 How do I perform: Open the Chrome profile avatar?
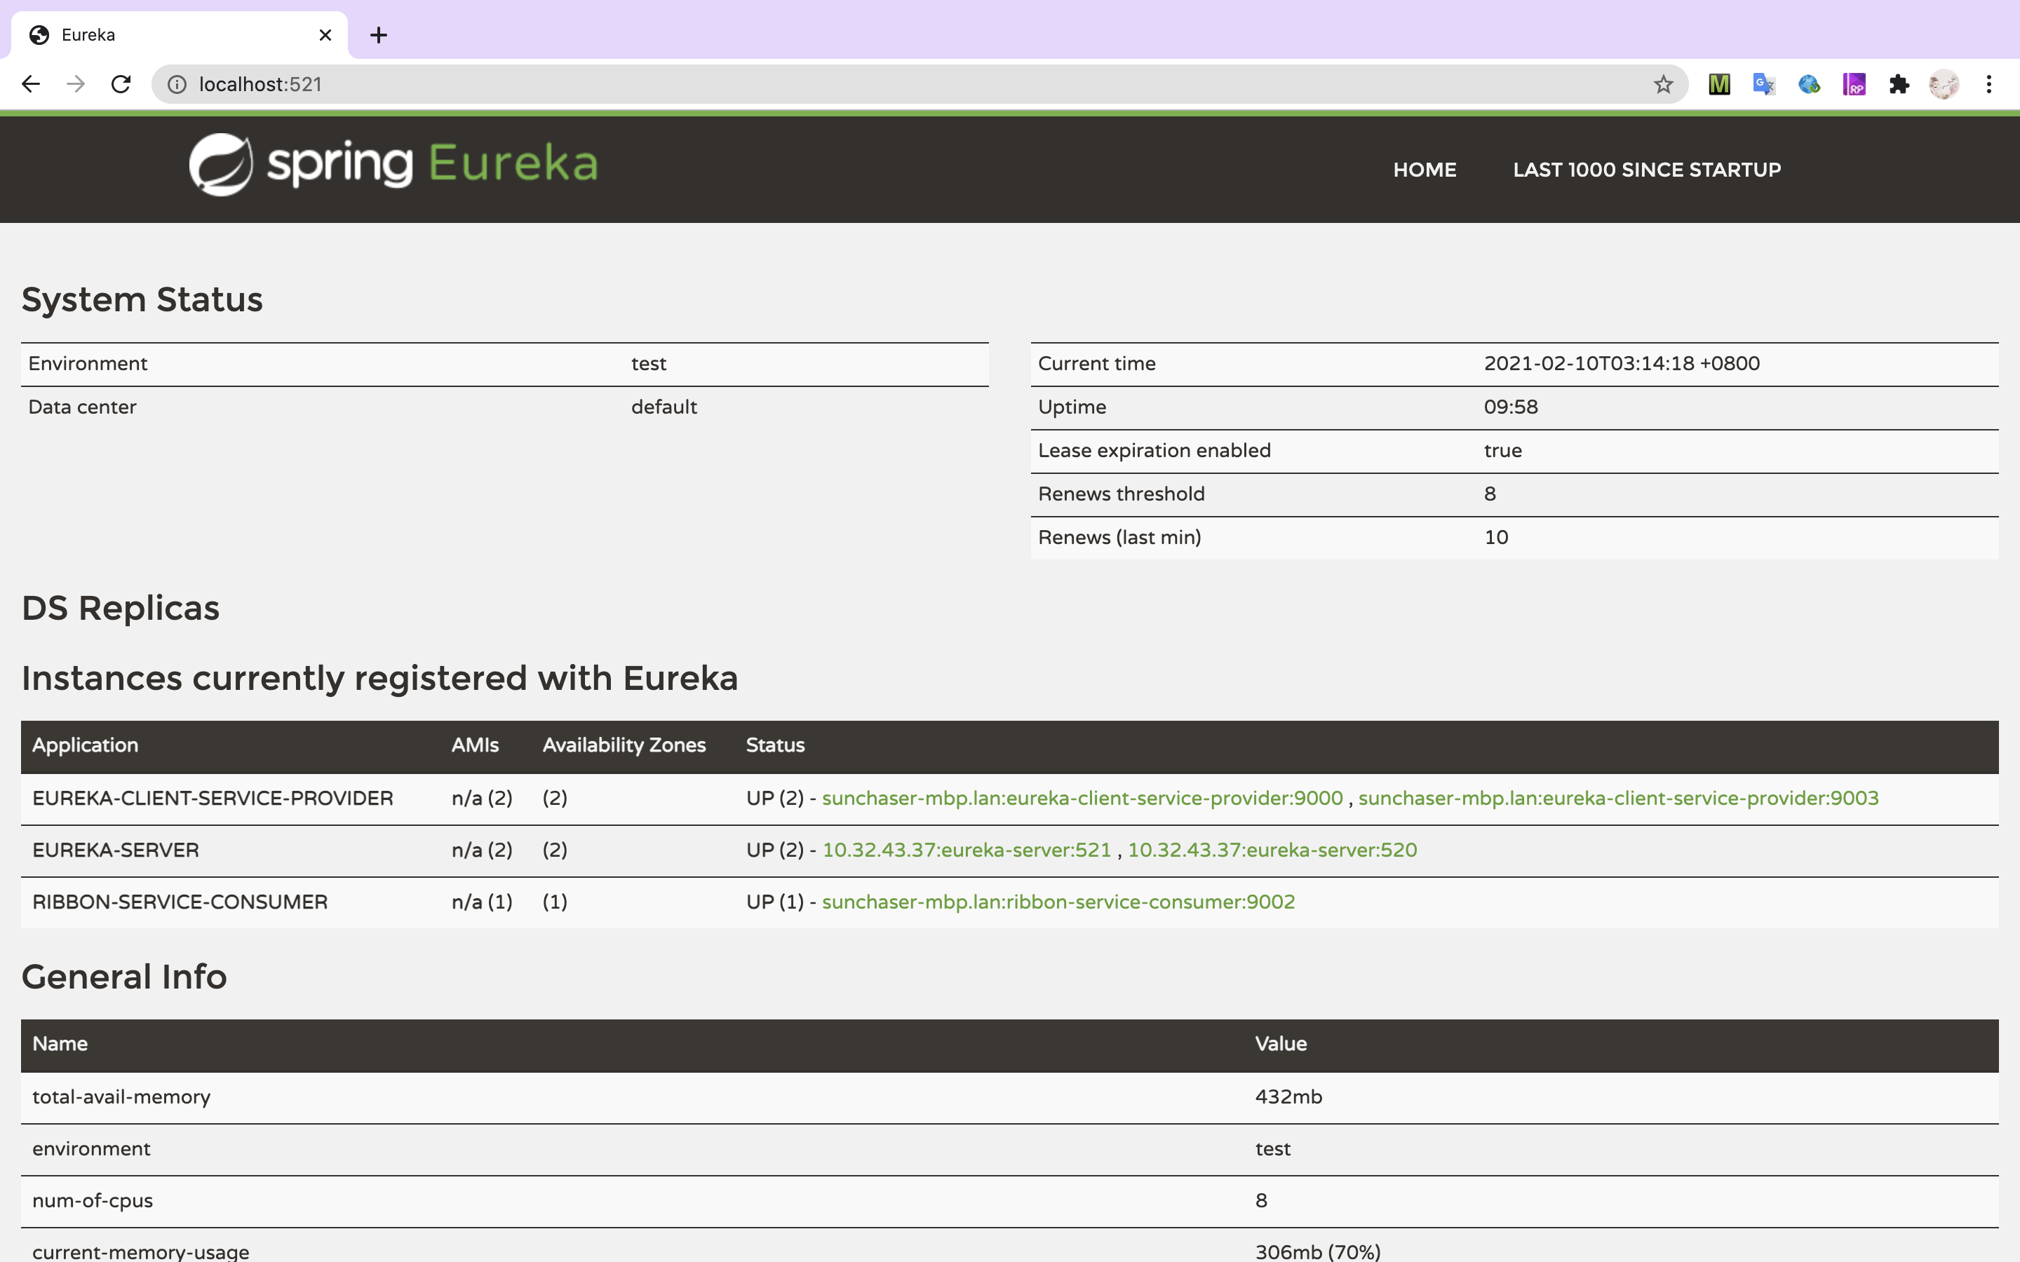pos(1944,84)
